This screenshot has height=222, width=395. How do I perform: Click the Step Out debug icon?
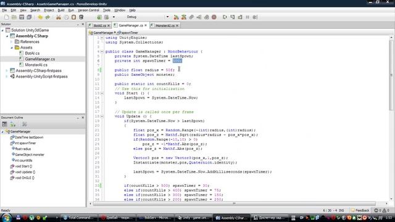coord(240,17)
